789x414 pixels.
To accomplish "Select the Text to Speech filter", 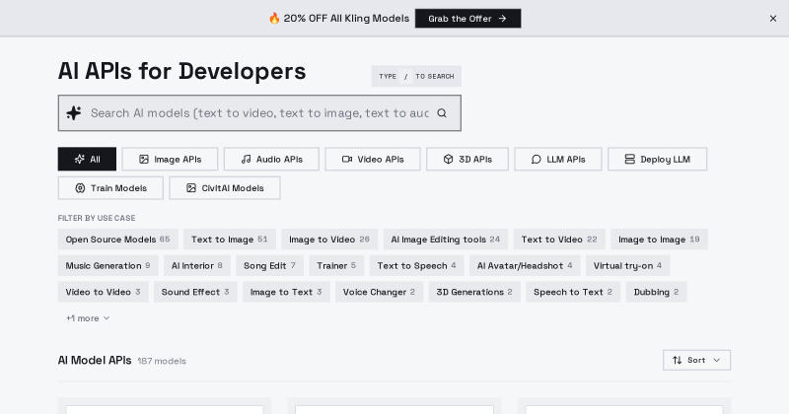I will (417, 265).
